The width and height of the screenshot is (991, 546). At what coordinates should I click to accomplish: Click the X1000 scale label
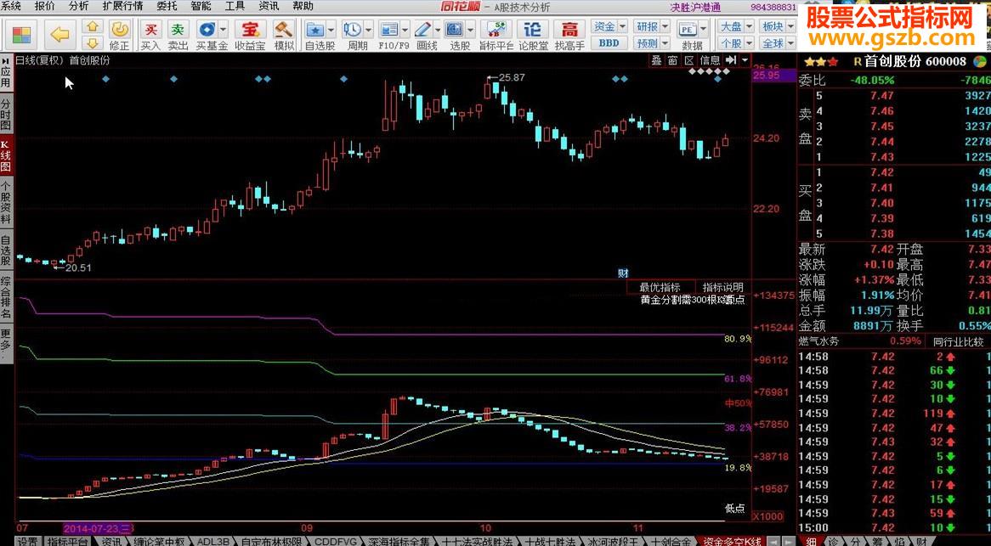[767, 516]
